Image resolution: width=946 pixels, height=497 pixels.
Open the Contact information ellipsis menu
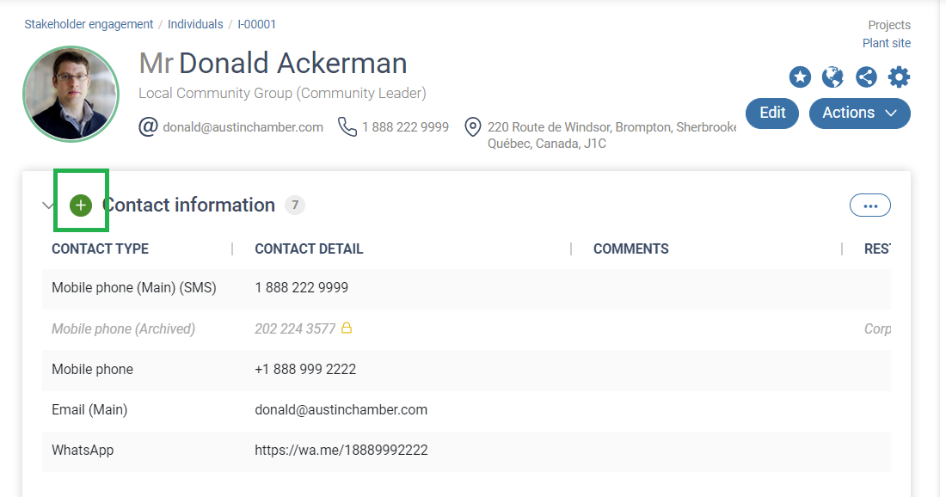pos(869,205)
